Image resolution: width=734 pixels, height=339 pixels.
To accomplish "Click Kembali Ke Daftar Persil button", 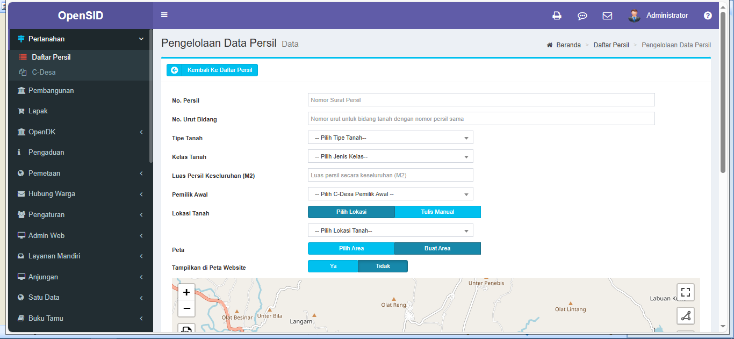I will 212,70.
